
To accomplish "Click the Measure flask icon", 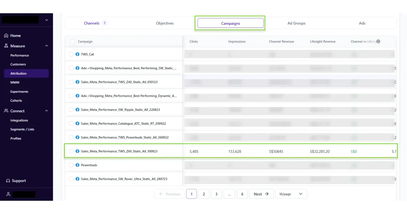I will pyautogui.click(x=6, y=46).
